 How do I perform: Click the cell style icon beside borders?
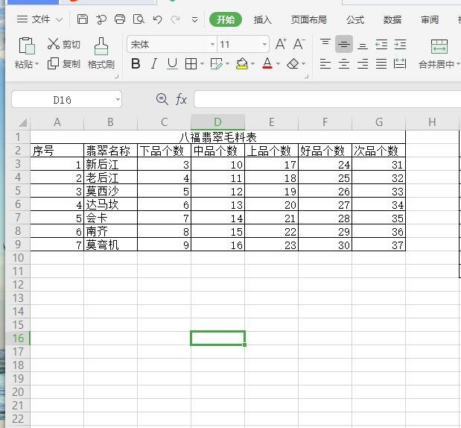point(217,63)
